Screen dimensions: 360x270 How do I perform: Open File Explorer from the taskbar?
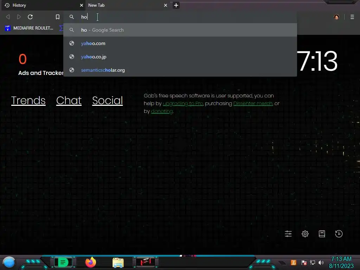[118, 262]
